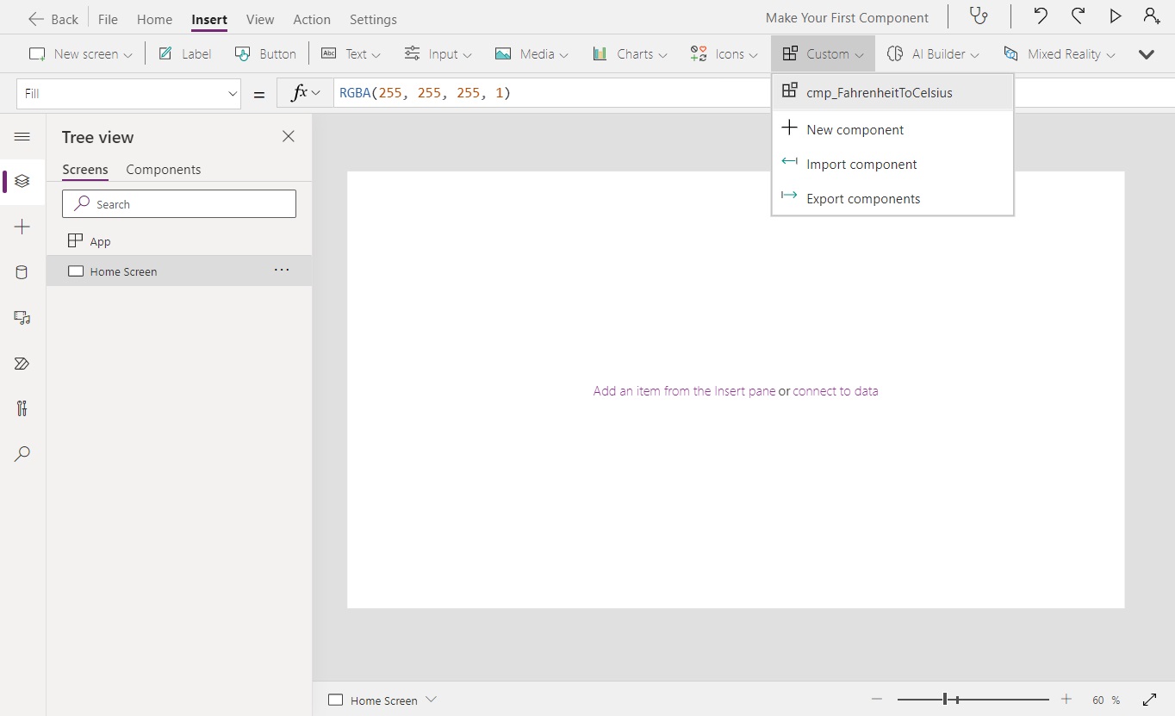Click the connect to data link
Viewport: 1175px width, 716px height.
pyautogui.click(x=836, y=390)
